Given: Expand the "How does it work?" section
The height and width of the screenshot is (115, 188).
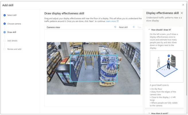Looking at the screenshot, I should click(149, 113).
